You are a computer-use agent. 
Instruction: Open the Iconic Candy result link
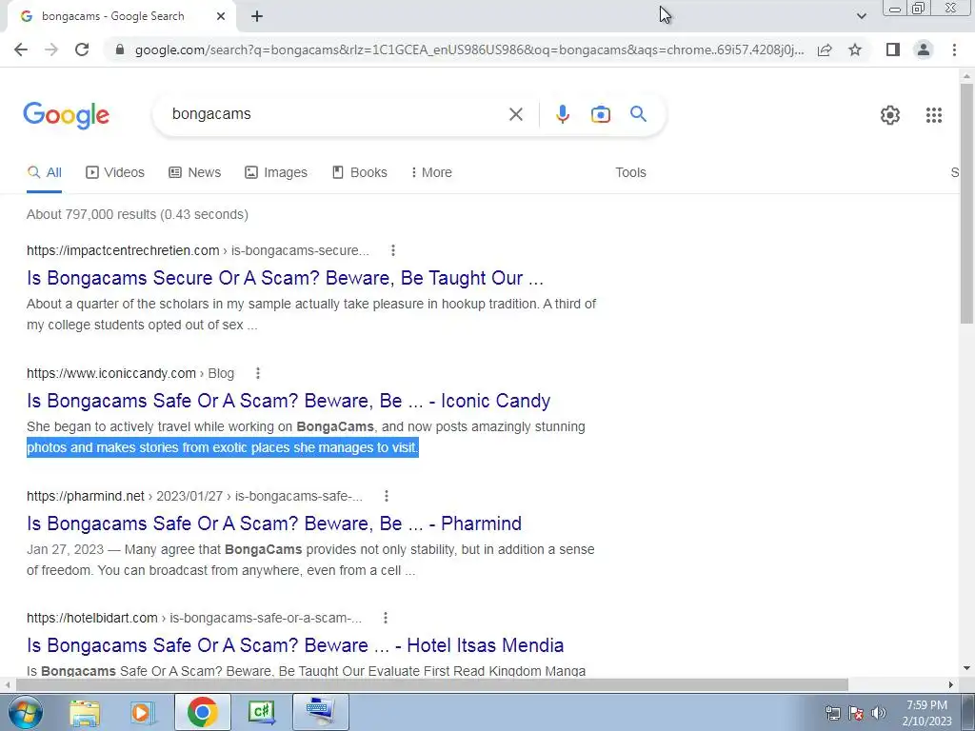coord(289,401)
